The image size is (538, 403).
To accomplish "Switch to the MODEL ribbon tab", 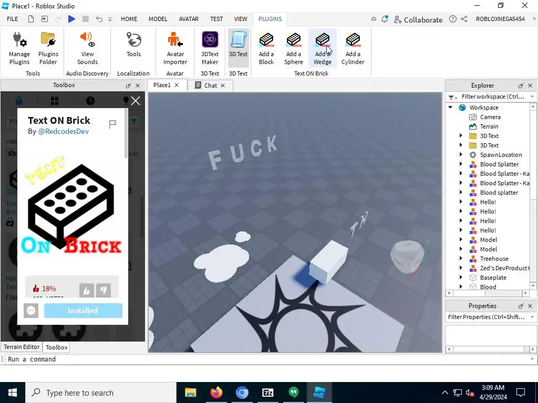I will tap(158, 19).
